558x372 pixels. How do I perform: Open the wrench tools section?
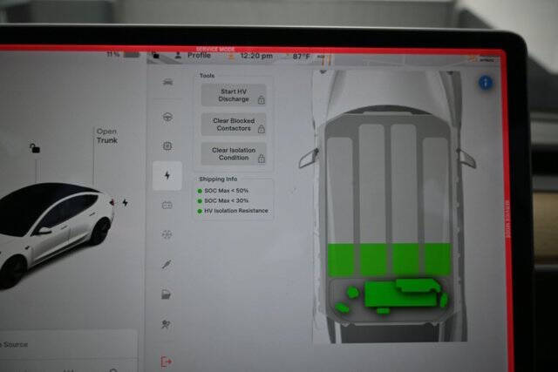[x=167, y=264]
